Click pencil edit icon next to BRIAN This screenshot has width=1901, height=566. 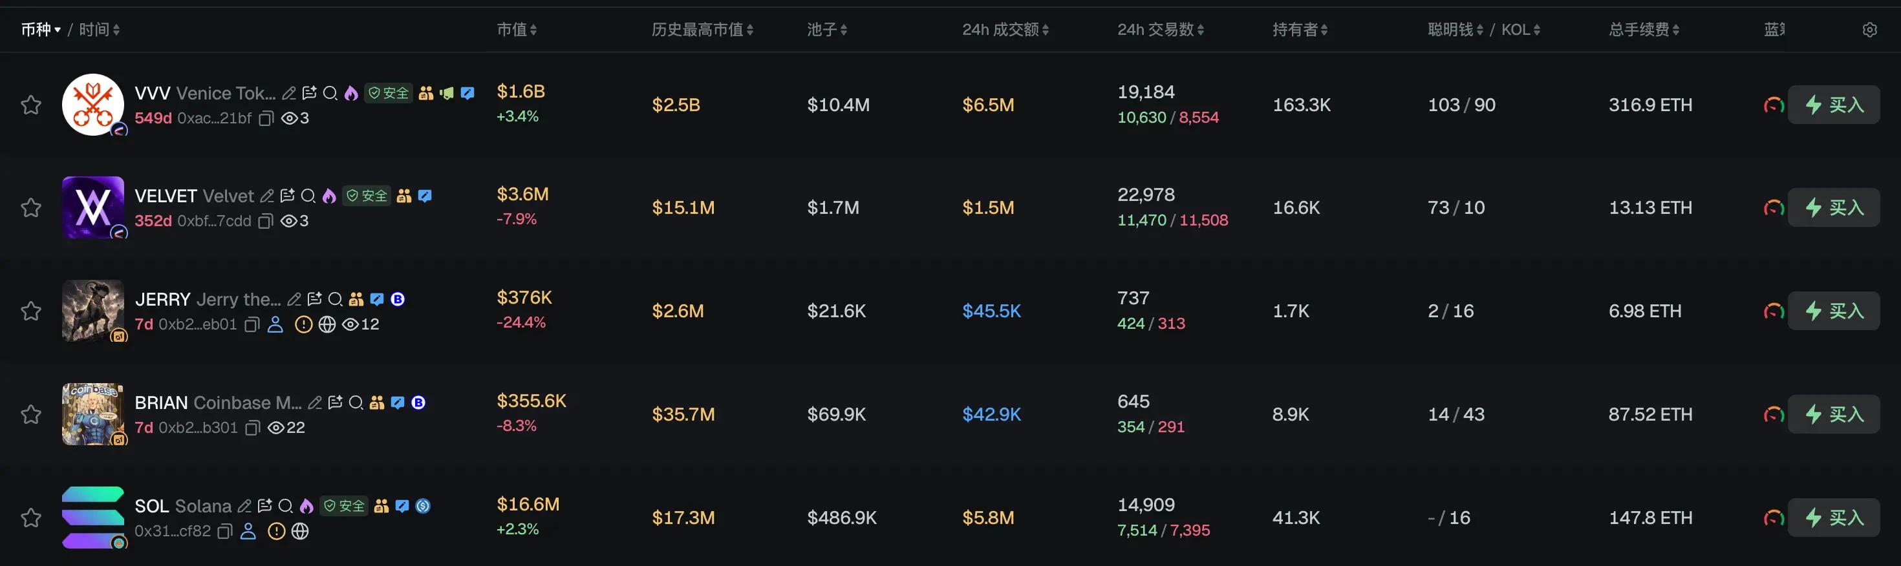(314, 403)
